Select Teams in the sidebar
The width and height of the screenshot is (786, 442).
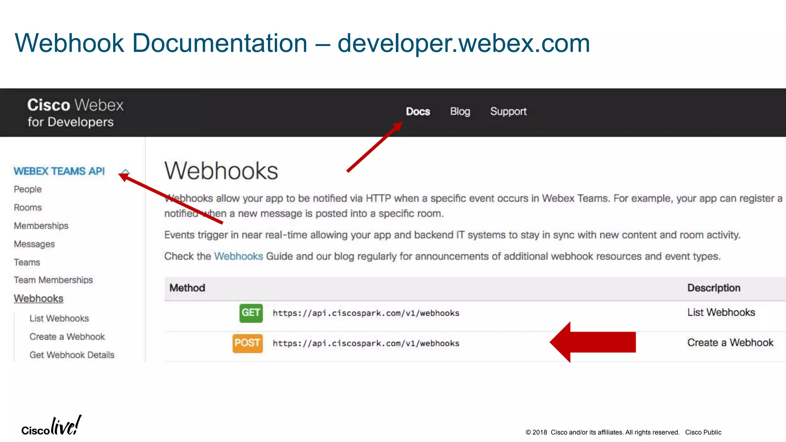[27, 262]
